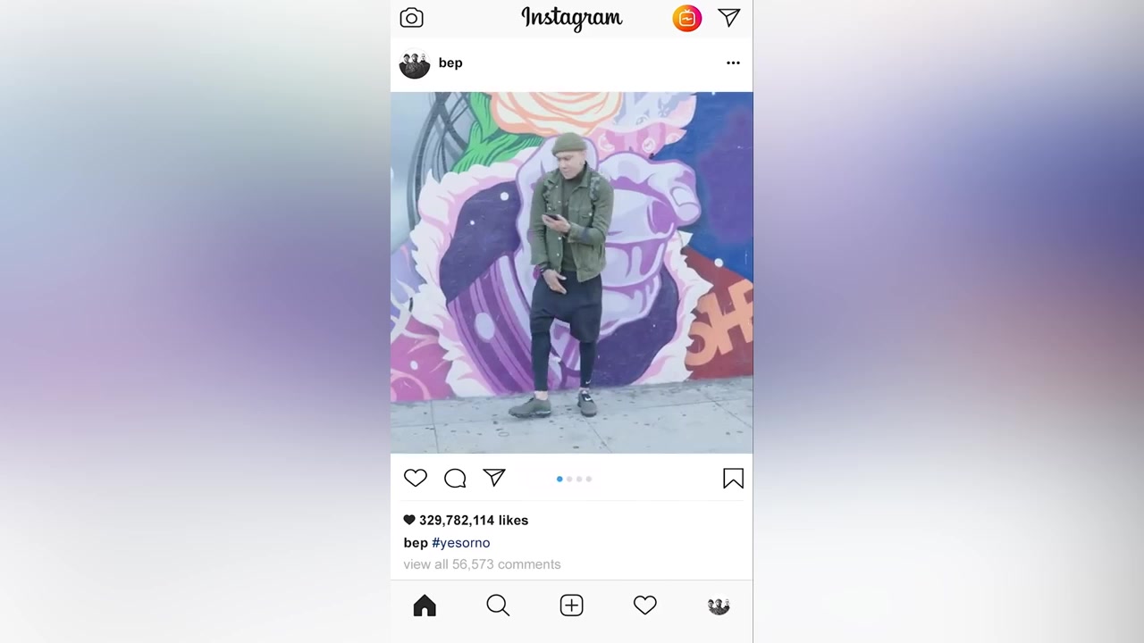1144x643 pixels.
Task: Open the camera icon at top left
Action: pos(411,18)
